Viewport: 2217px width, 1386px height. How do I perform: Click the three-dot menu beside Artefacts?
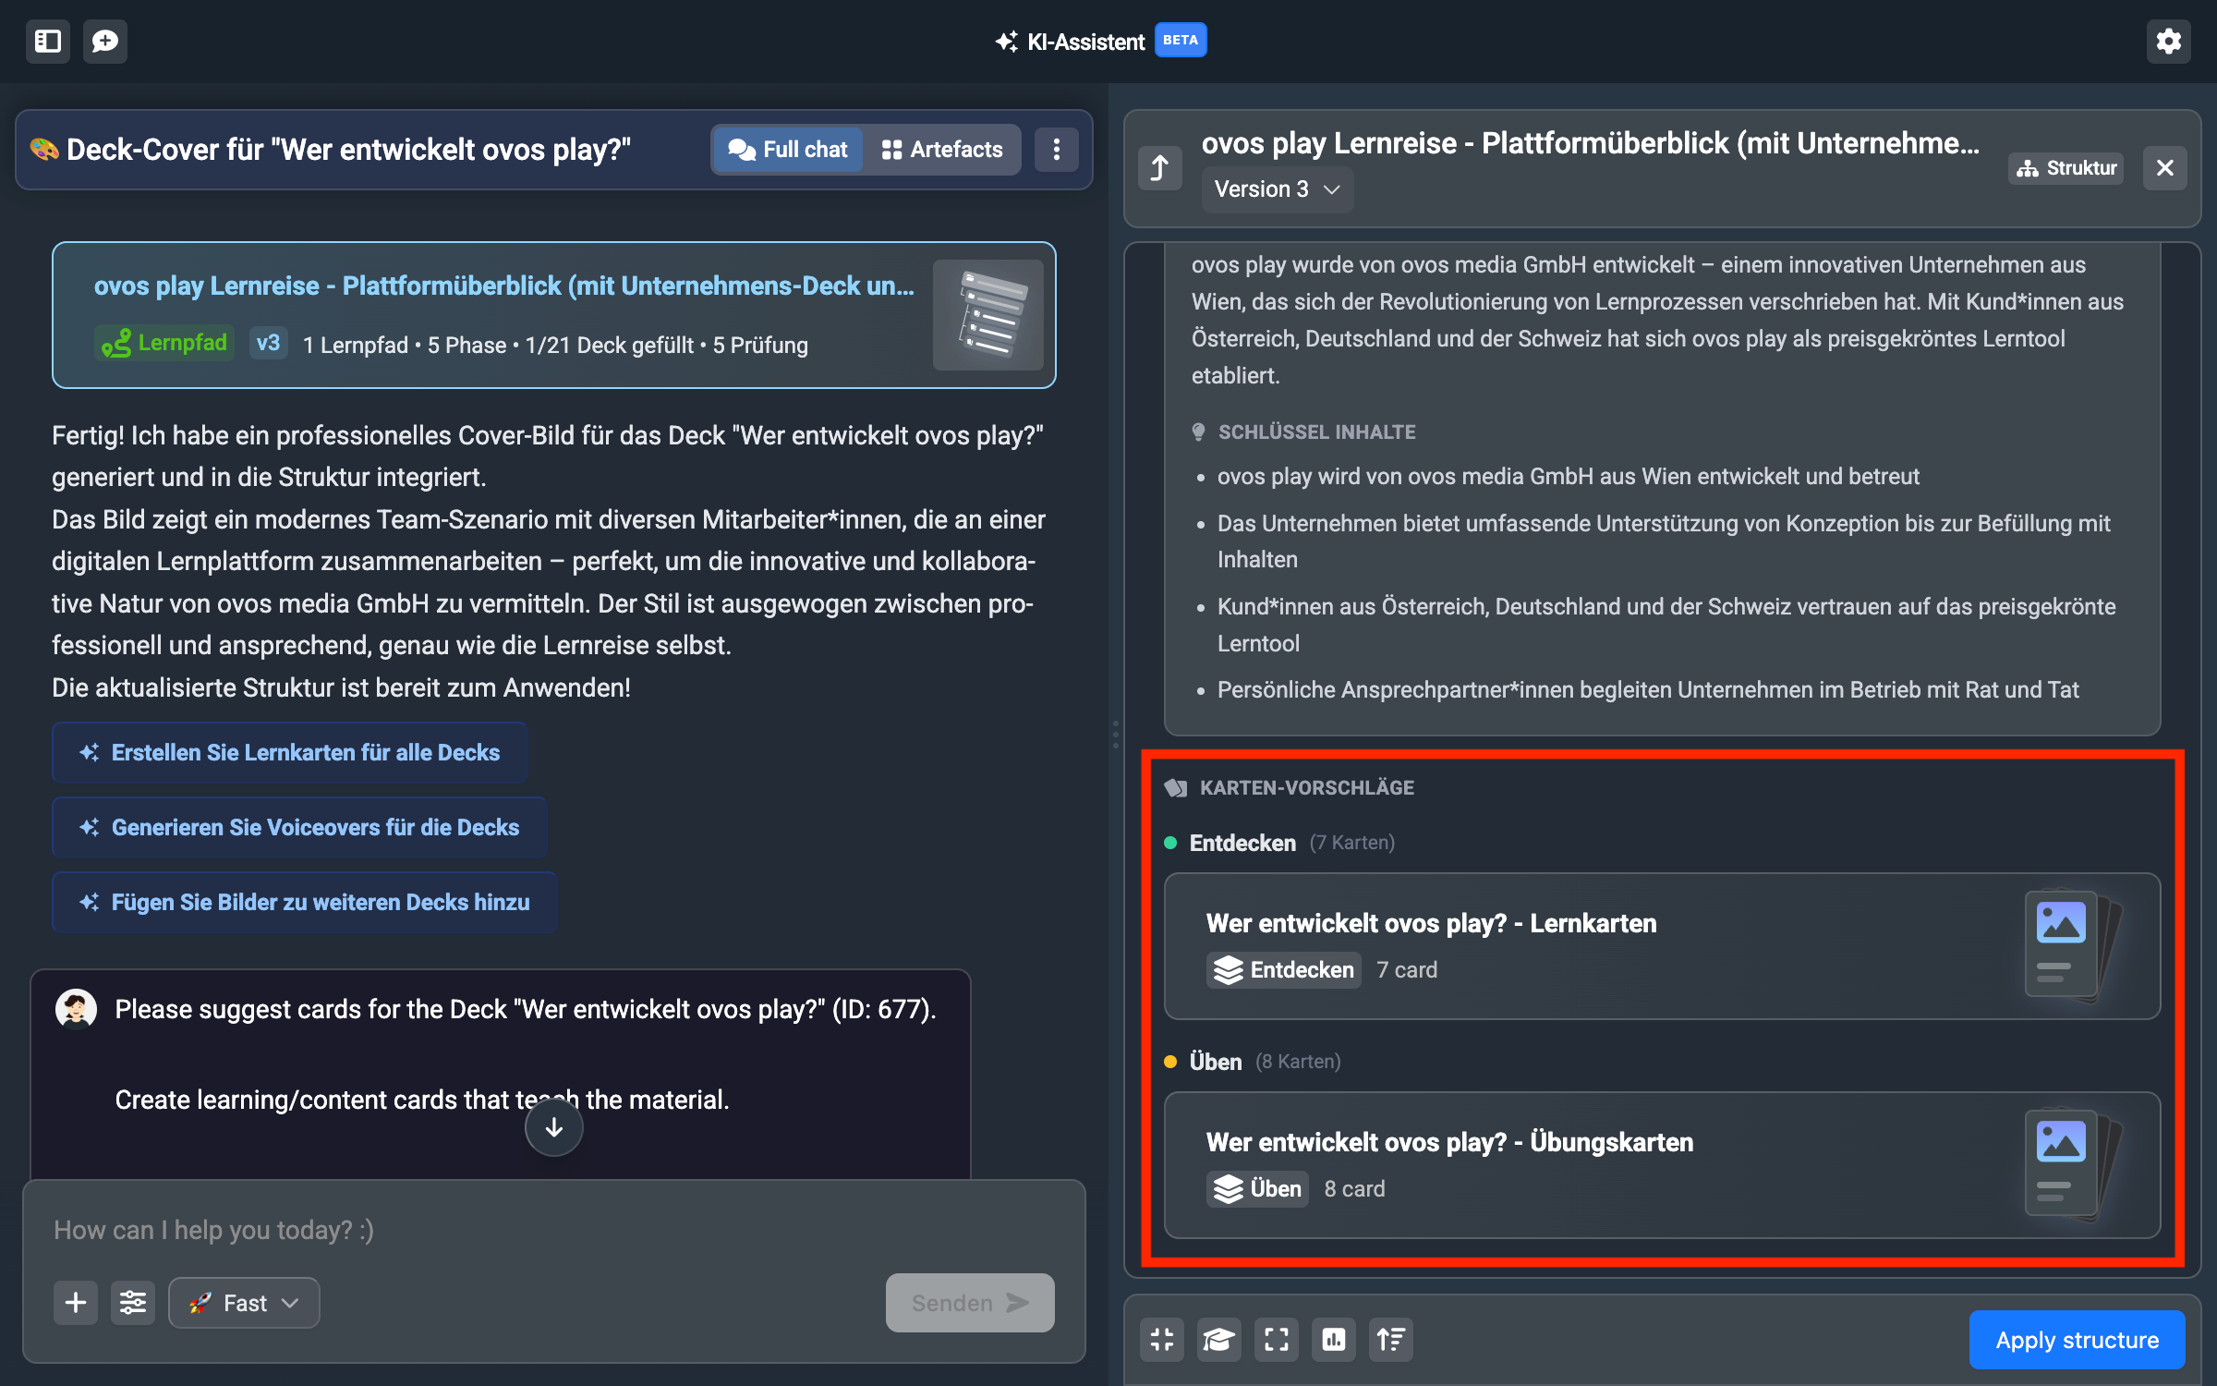coord(1057,150)
